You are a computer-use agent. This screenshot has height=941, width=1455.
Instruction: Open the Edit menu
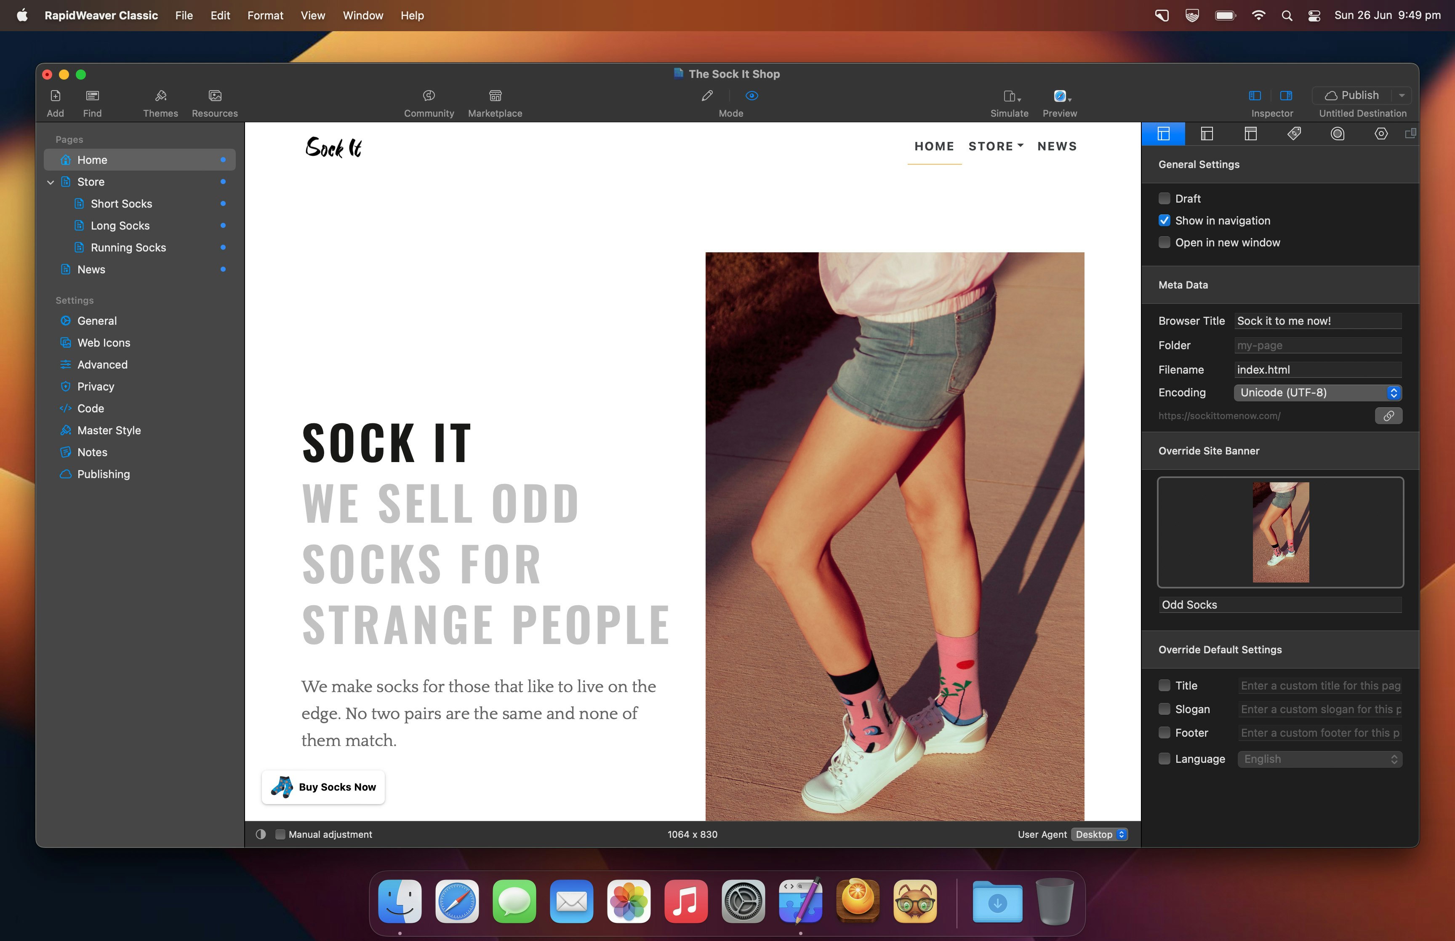click(220, 15)
